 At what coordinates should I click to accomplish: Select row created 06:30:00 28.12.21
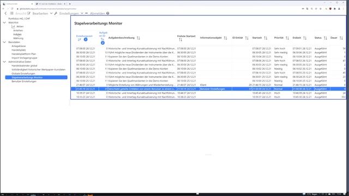(x=208, y=52)
